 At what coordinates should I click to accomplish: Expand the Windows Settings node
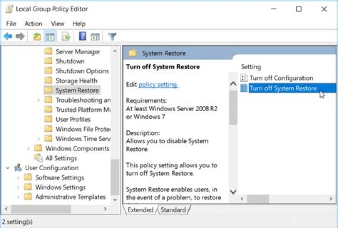(x=18, y=187)
